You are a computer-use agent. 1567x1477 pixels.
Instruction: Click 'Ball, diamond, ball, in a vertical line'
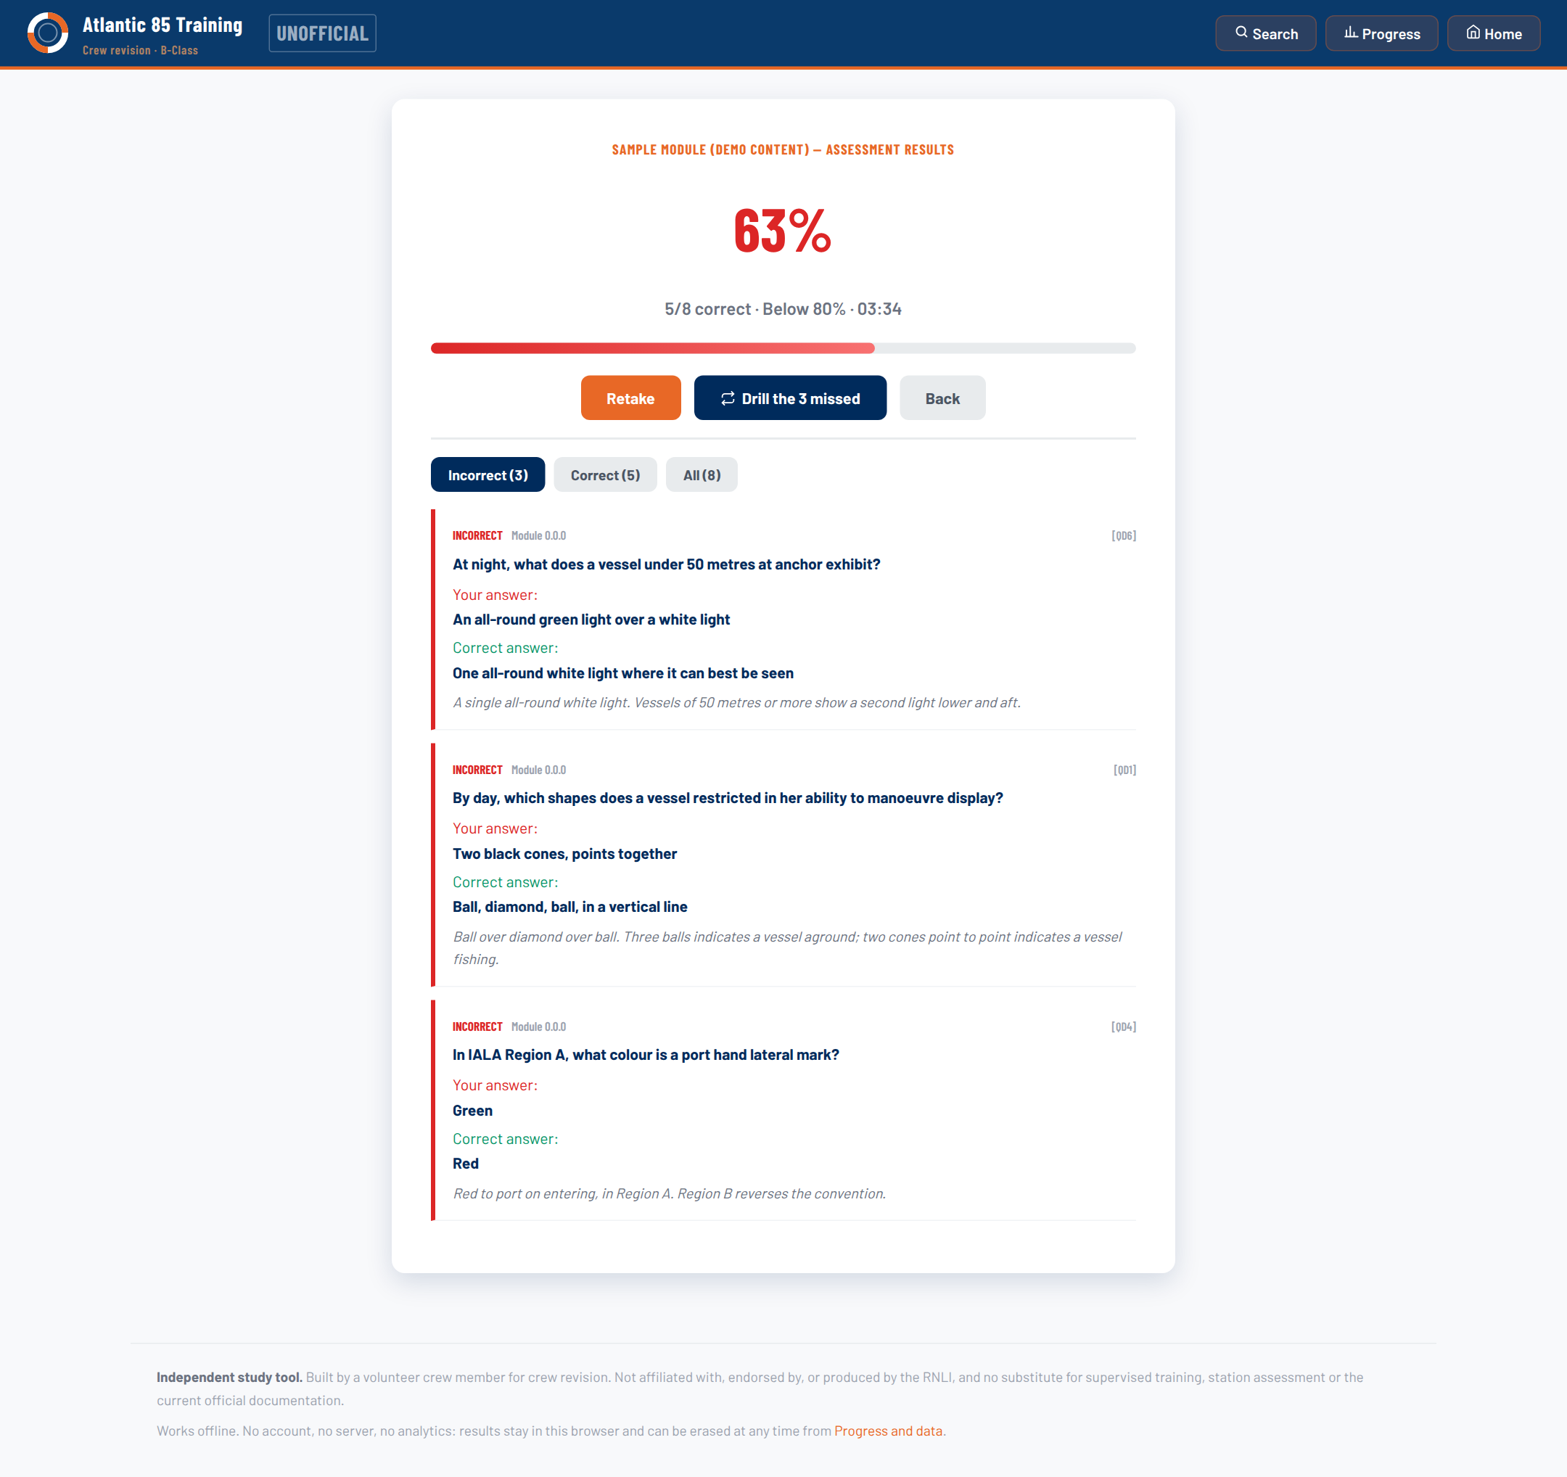[x=570, y=906]
